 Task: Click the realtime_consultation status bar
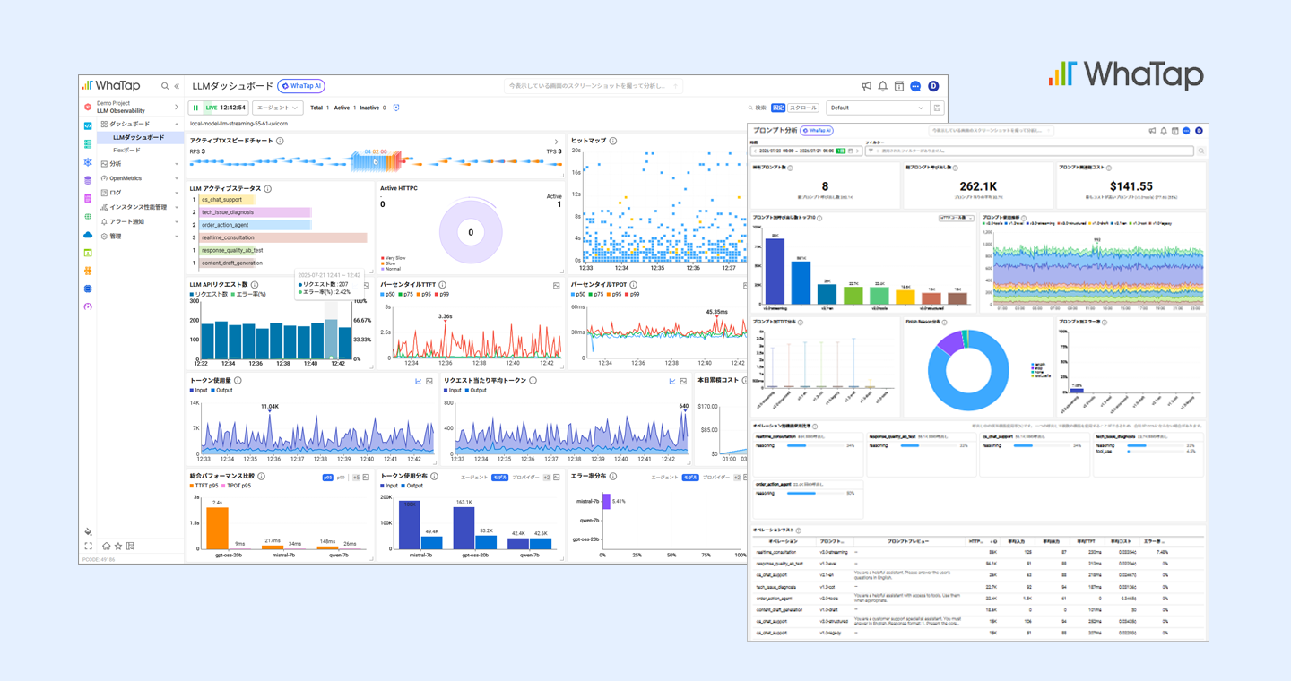pos(283,237)
